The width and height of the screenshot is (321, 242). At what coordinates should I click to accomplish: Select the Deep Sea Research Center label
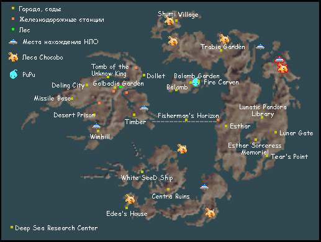57,228
